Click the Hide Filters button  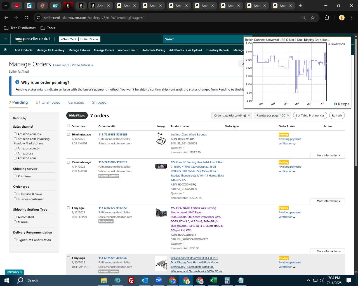[77, 116]
